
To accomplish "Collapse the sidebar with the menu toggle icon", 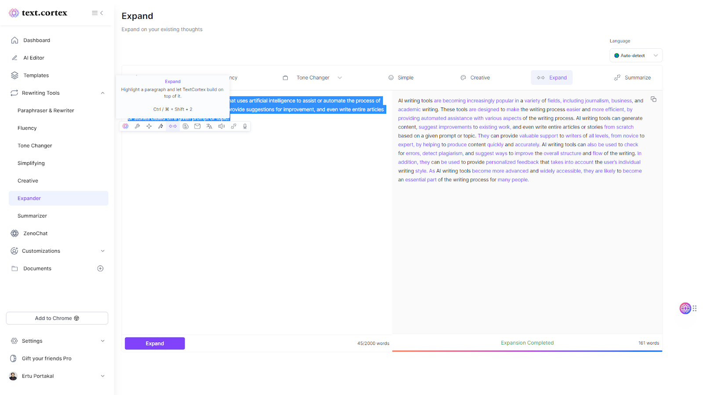I will pos(98,13).
